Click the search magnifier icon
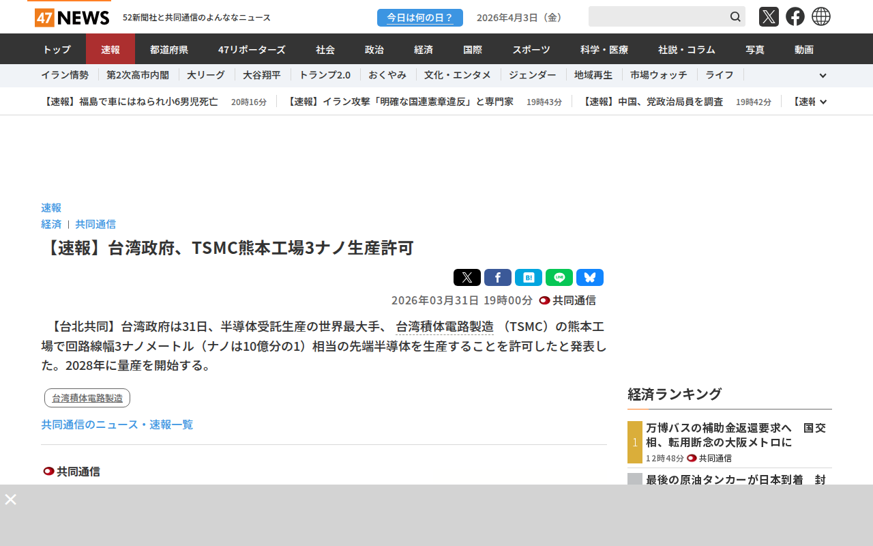This screenshot has width=873, height=546. tap(735, 16)
